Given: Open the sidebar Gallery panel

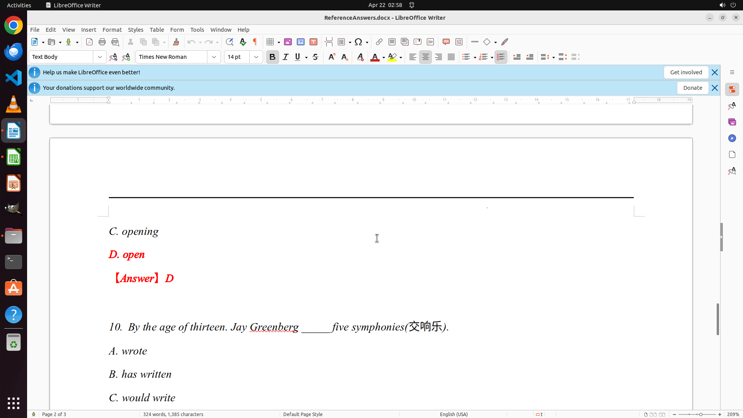Looking at the screenshot, I should [732, 122].
